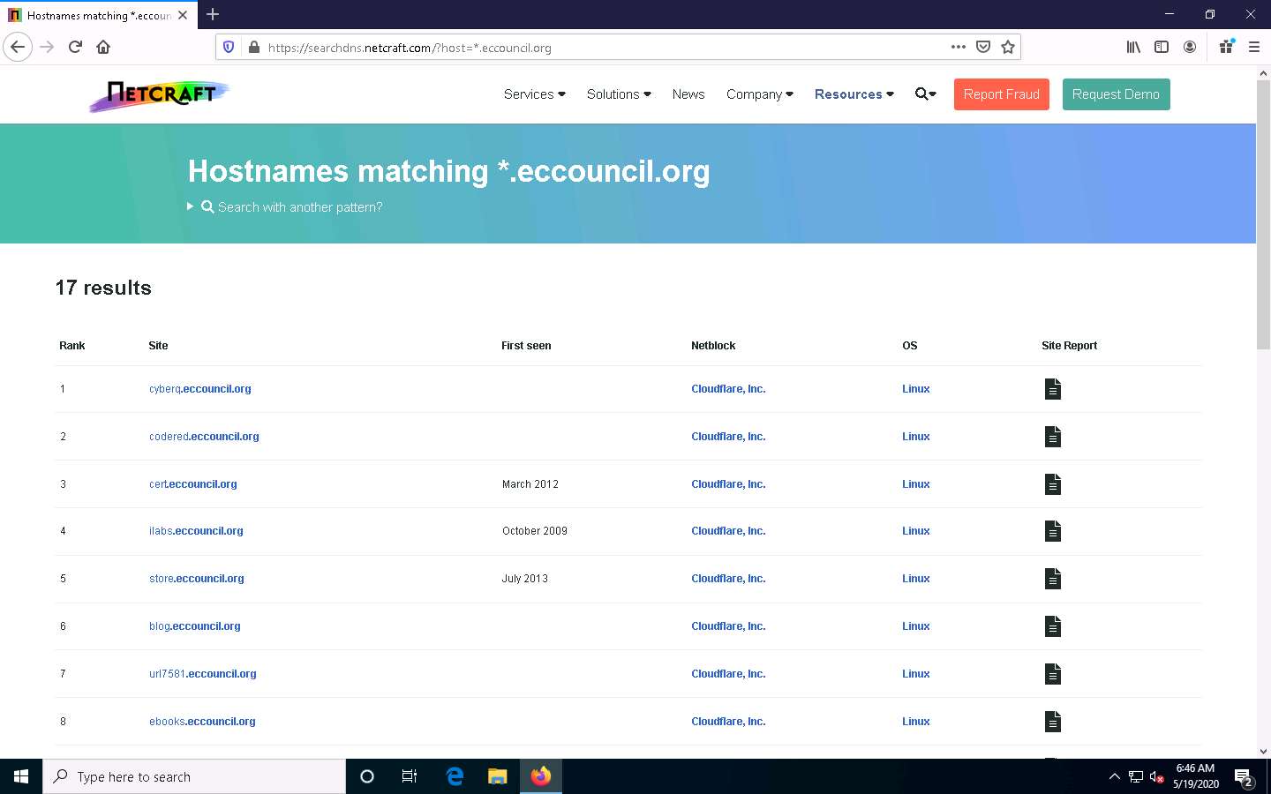The height and width of the screenshot is (794, 1271).
Task: Open Cortana circle on taskbar
Action: [x=367, y=776]
